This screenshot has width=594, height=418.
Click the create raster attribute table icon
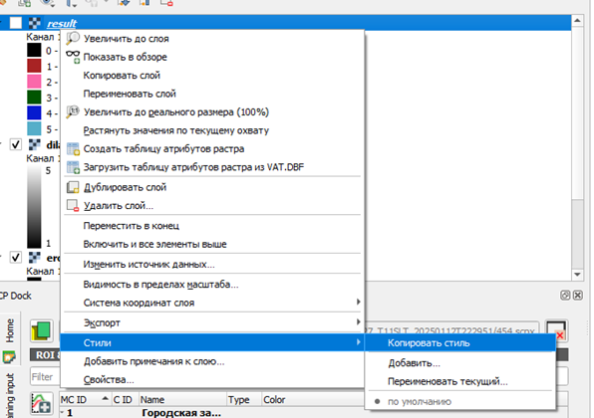[x=73, y=148]
